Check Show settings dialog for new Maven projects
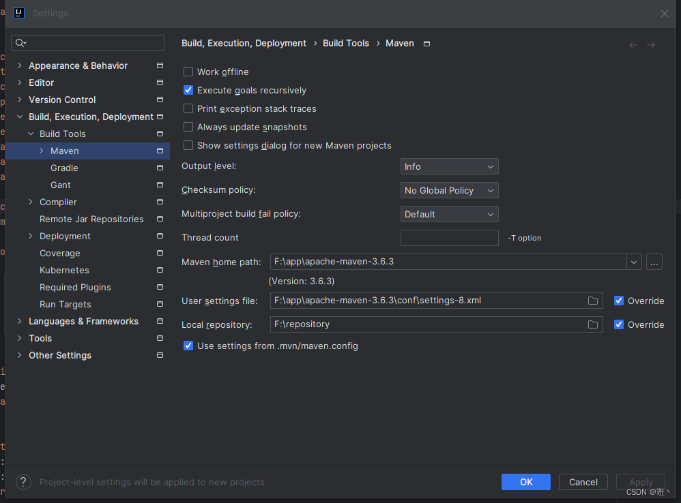Viewport: 681px width, 503px height. click(x=188, y=145)
